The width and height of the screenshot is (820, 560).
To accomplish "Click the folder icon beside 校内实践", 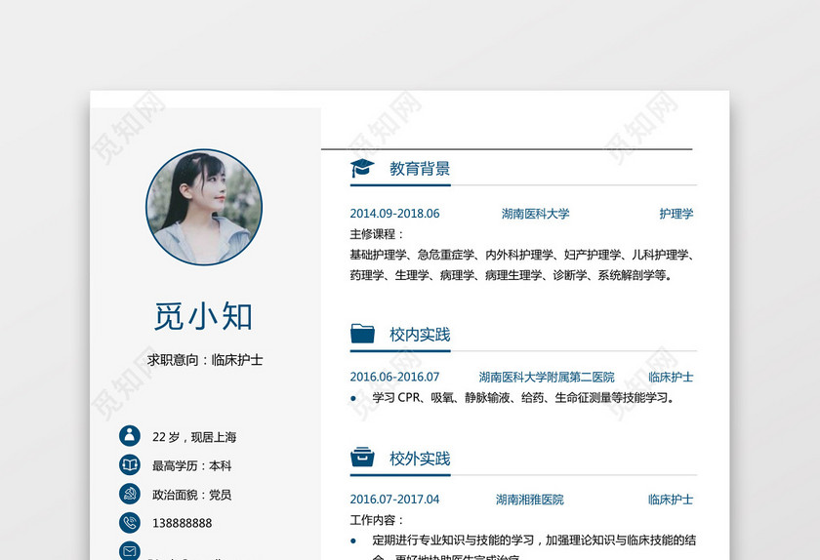I will click(x=362, y=333).
